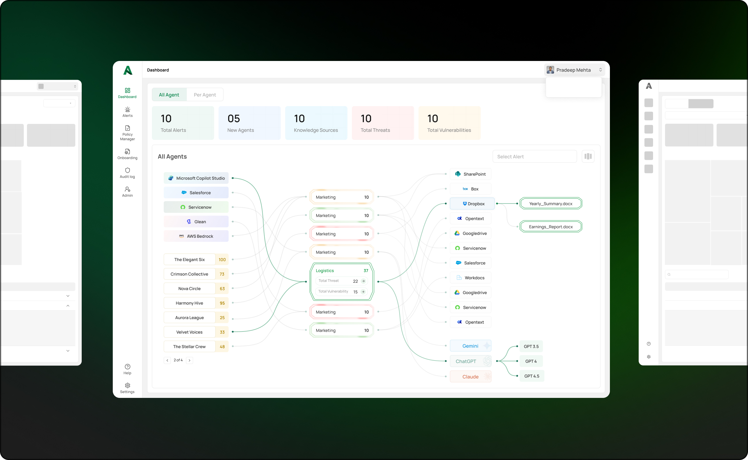Click the Total Threats summary card
748x460 pixels.
coord(382,123)
